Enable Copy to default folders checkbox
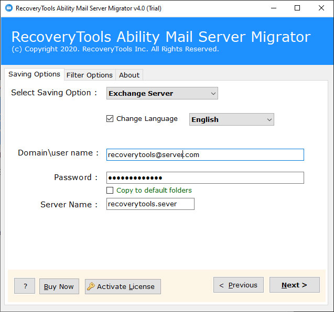Screen dimensions: 334x312 pyautogui.click(x=110, y=190)
